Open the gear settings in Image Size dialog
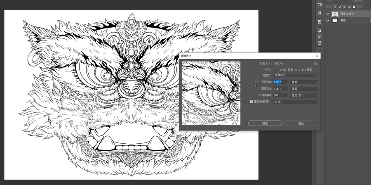The height and width of the screenshot is (185, 371). 316,64
